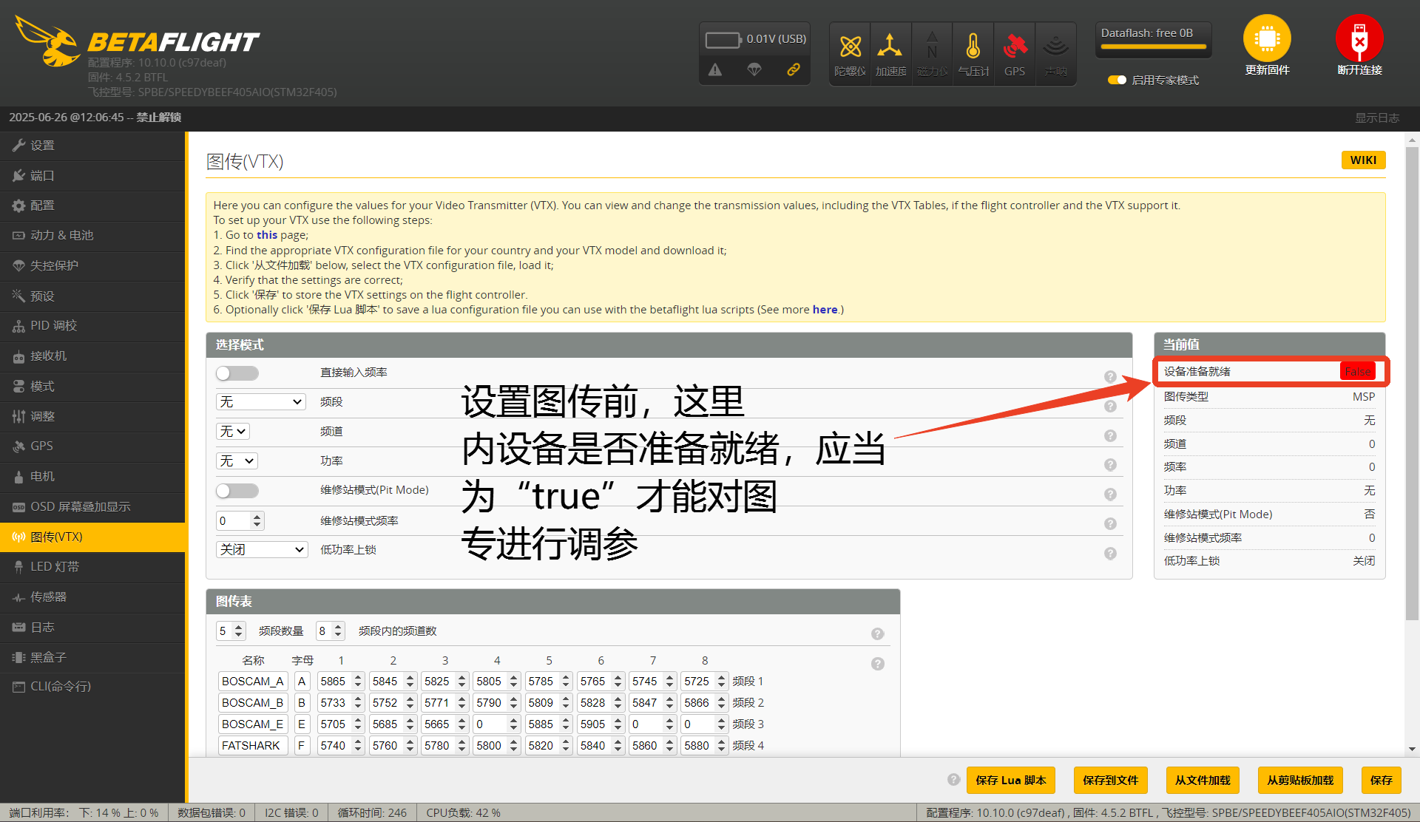
Task: Help icon for band selection row
Action: pos(1110,406)
